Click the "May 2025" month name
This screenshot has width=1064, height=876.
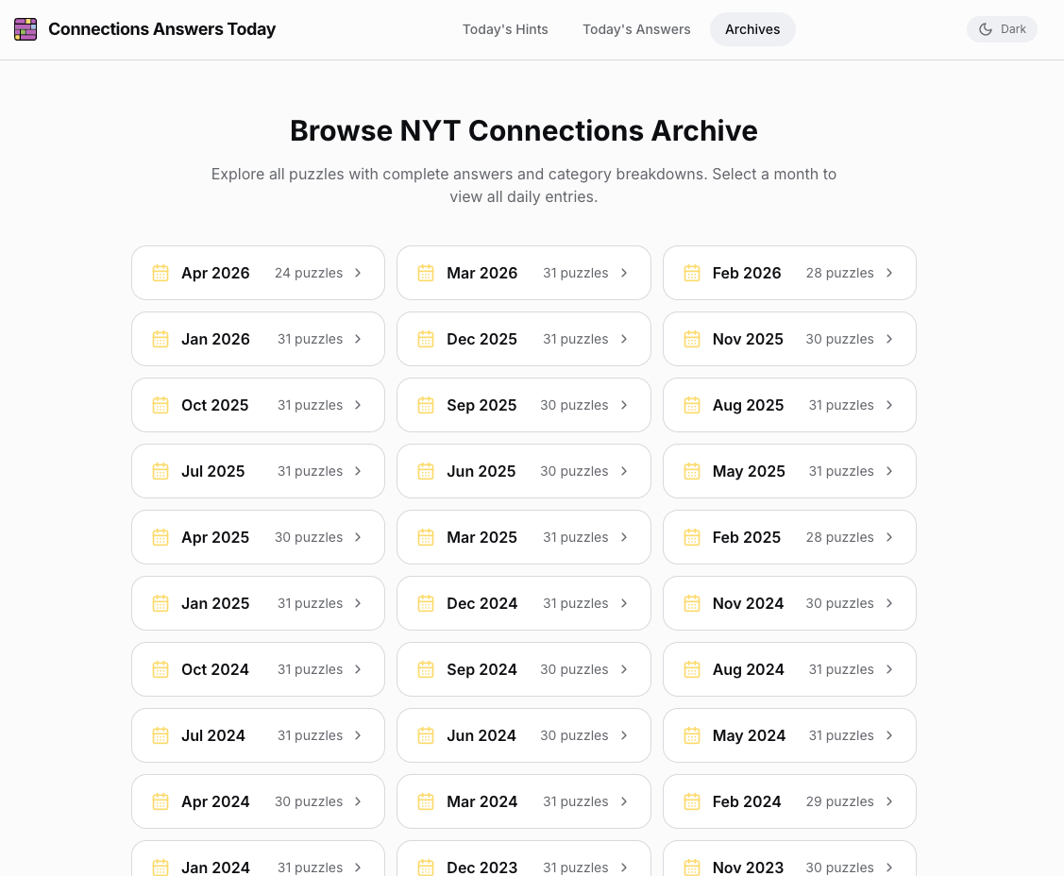tap(749, 471)
